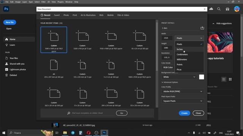Open the Mobile tab
Image resolution: width=243 pixels, height=136 pixels.
tap(110, 15)
